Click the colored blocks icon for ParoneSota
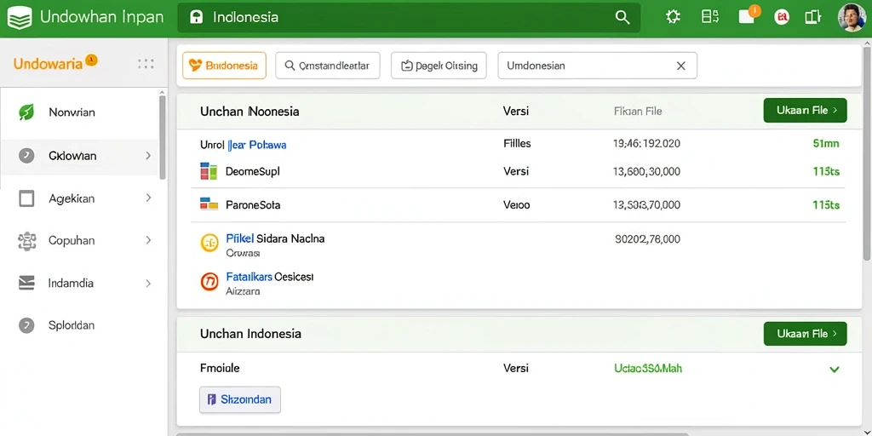The image size is (872, 436). [x=209, y=204]
